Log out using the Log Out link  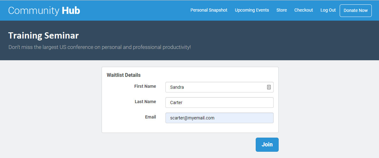click(x=328, y=10)
